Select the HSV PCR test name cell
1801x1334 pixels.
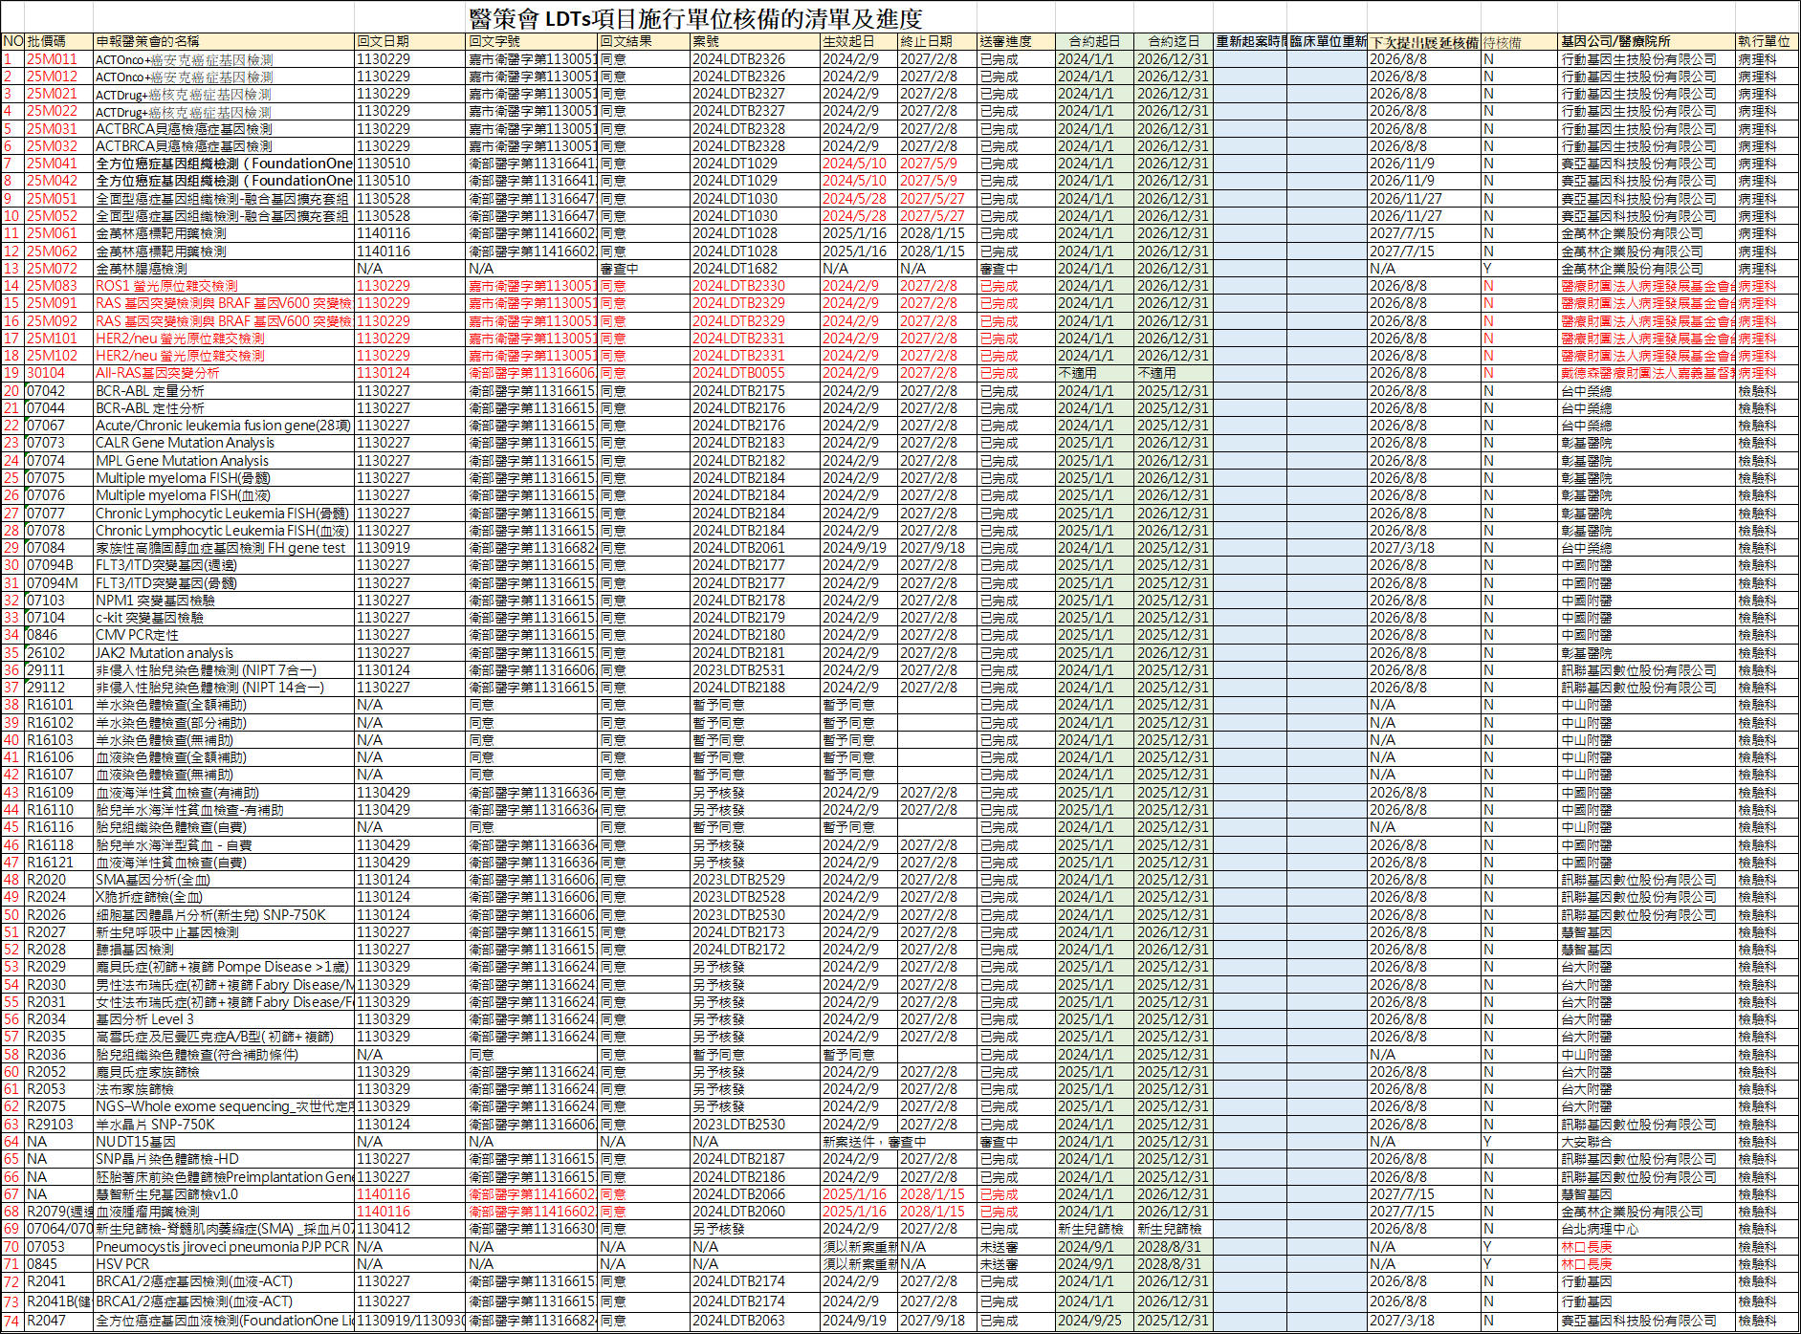click(122, 1264)
